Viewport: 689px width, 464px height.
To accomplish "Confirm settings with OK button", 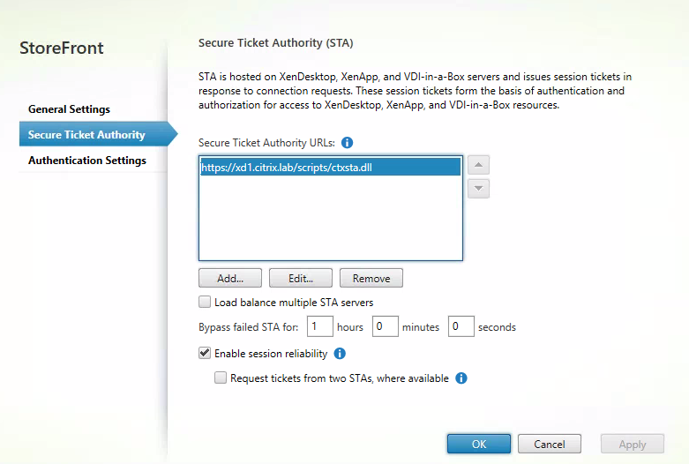I will [479, 444].
